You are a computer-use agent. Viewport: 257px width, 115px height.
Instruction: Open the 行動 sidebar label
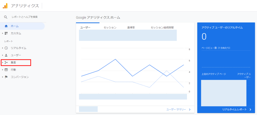(14, 70)
